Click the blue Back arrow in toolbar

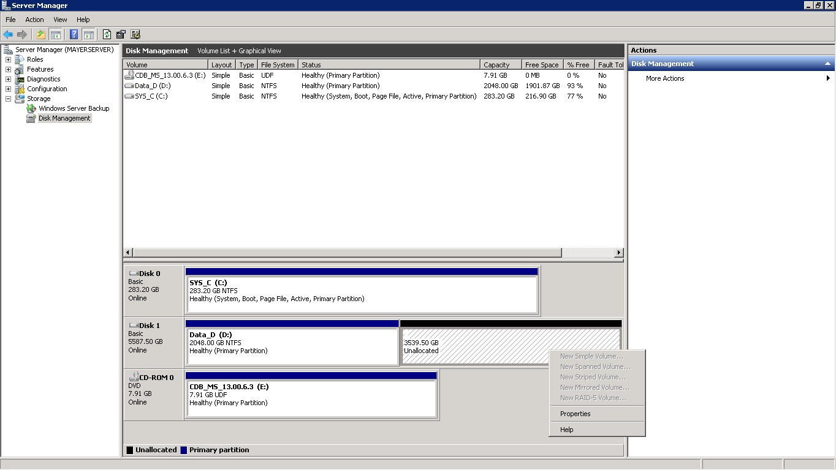pos(8,35)
